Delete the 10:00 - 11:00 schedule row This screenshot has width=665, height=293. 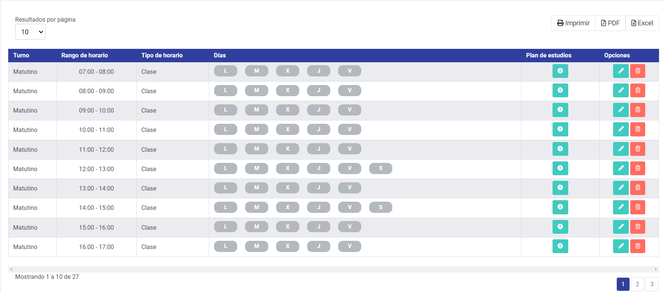638,129
